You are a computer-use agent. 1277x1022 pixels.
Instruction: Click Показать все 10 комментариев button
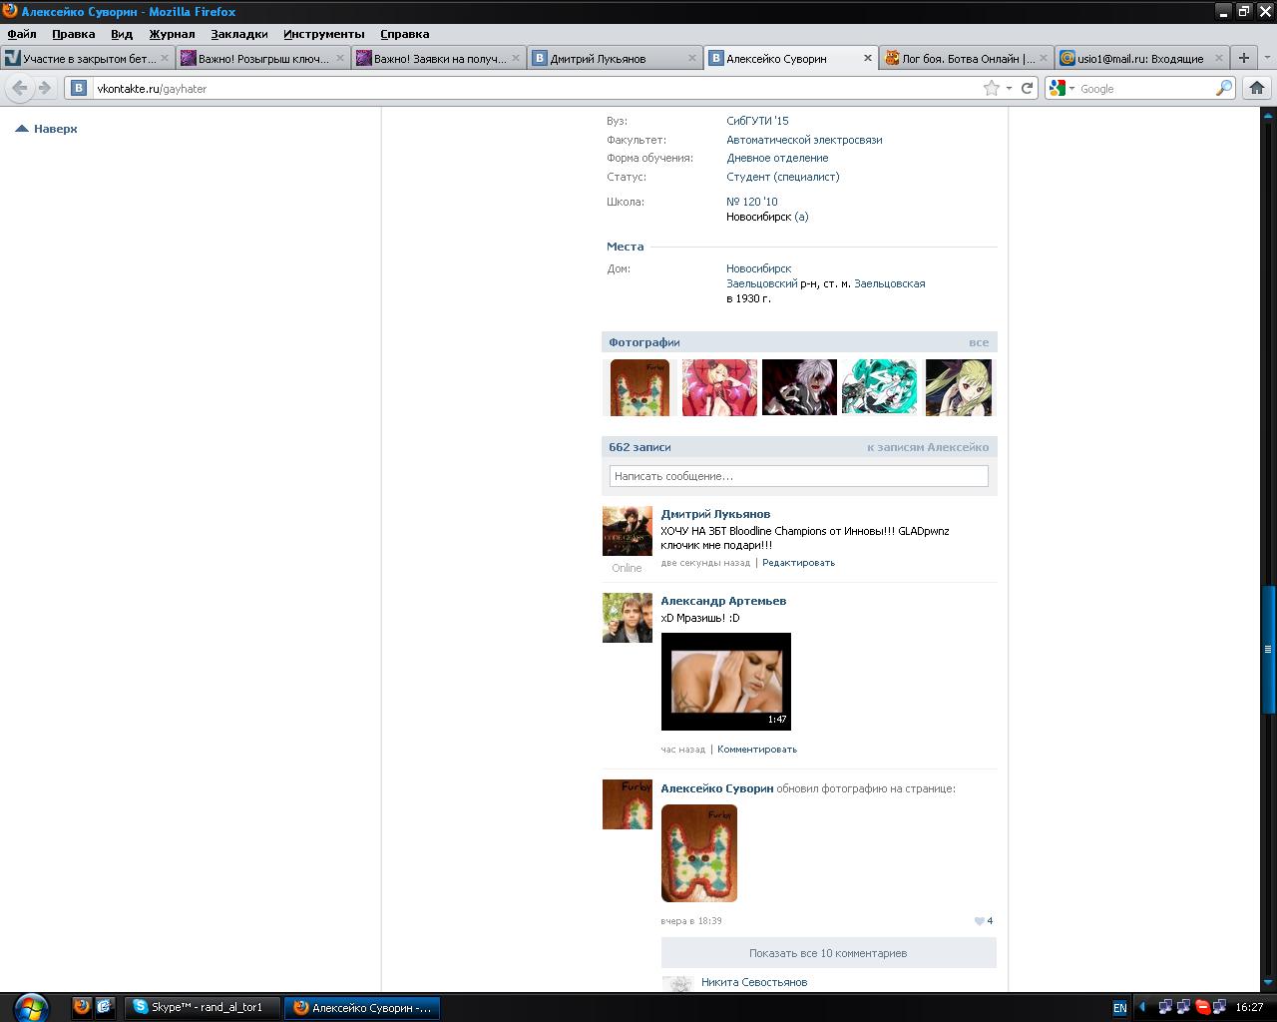click(828, 953)
